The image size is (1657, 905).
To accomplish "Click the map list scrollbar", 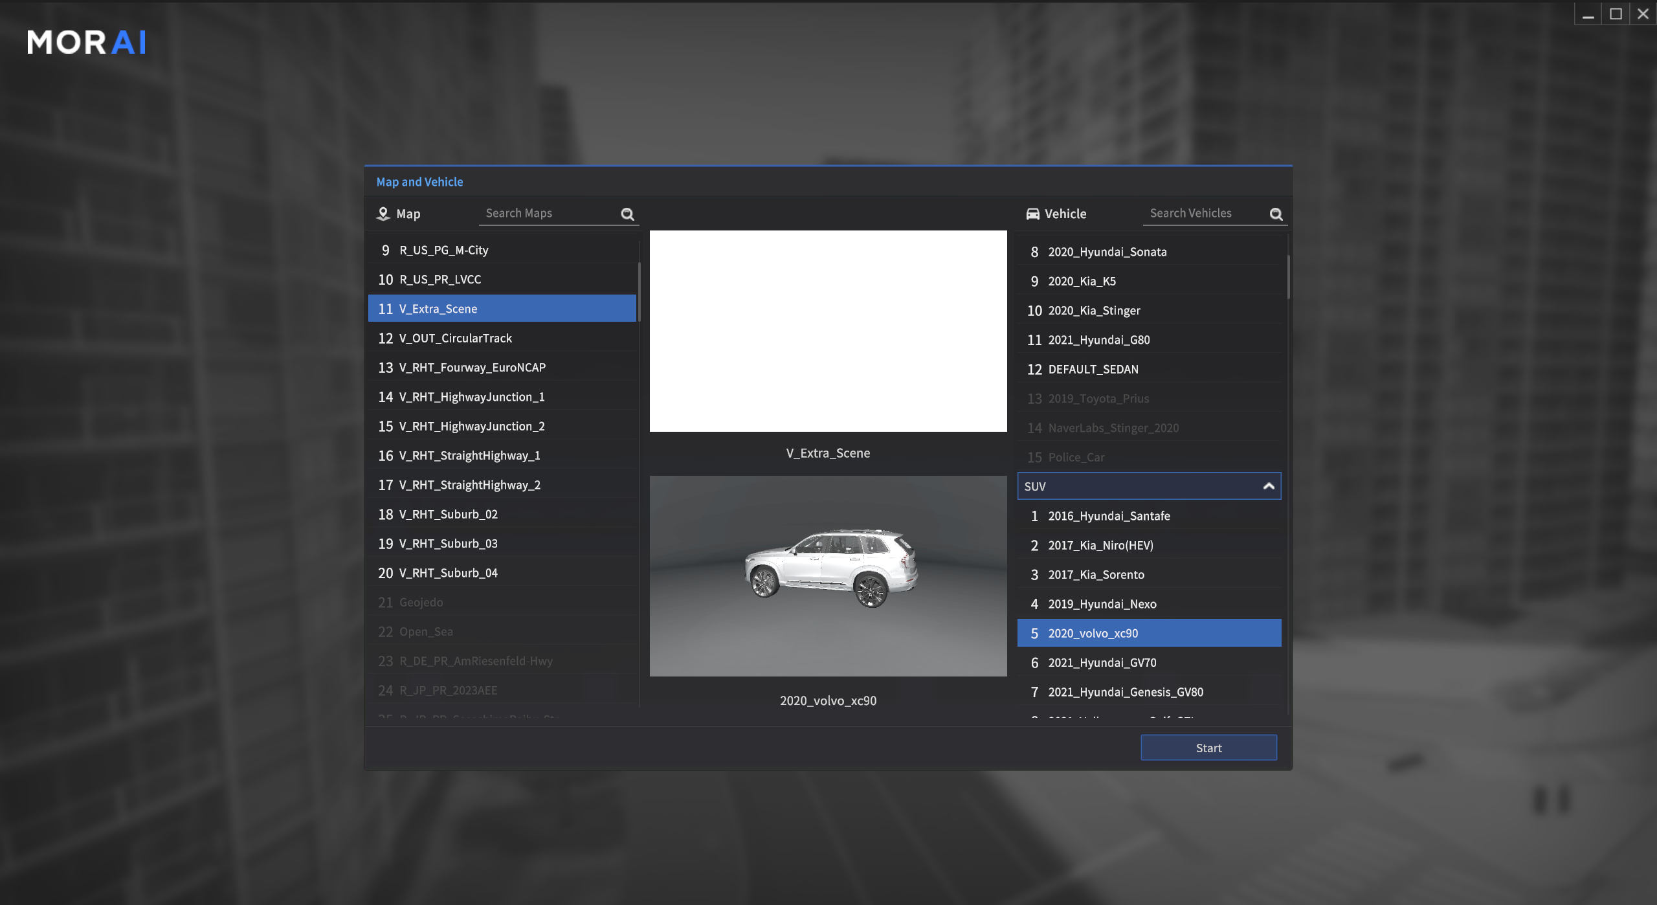I will pyautogui.click(x=639, y=291).
